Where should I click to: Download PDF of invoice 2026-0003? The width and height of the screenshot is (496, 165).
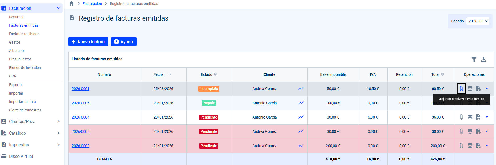point(478,131)
